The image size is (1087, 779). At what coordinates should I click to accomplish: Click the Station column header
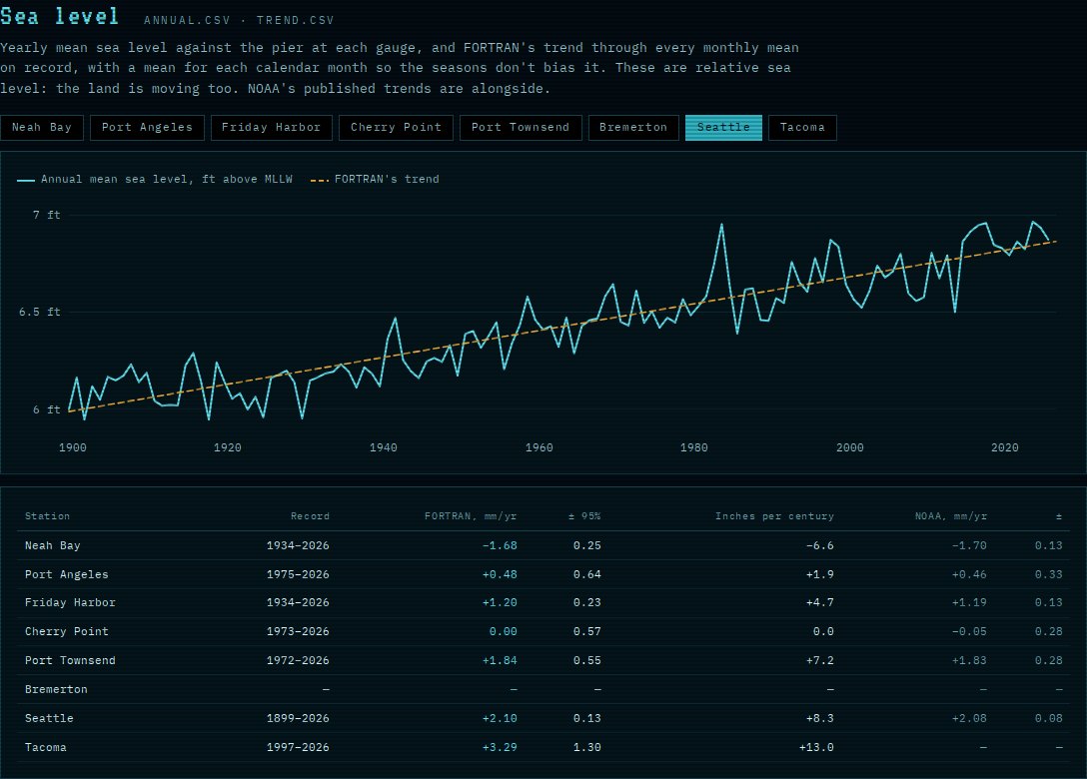(47, 516)
